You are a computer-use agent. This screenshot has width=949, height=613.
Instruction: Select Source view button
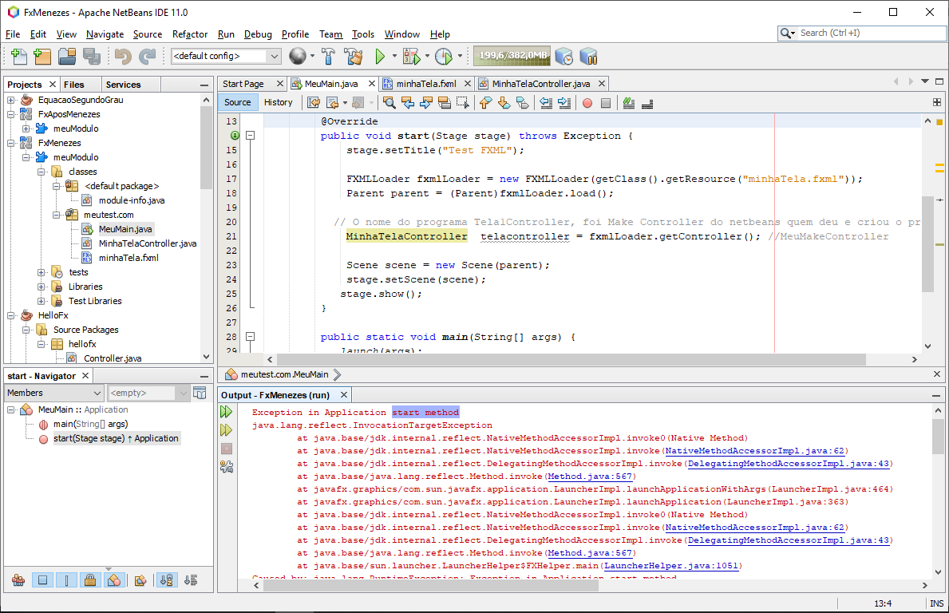click(237, 102)
